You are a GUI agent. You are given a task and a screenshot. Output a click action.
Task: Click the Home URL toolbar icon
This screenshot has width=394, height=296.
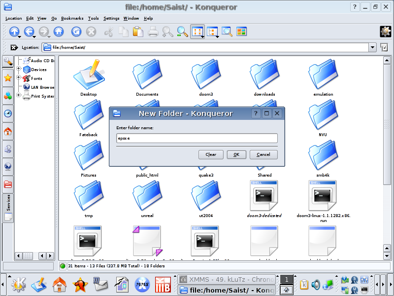tap(59, 32)
